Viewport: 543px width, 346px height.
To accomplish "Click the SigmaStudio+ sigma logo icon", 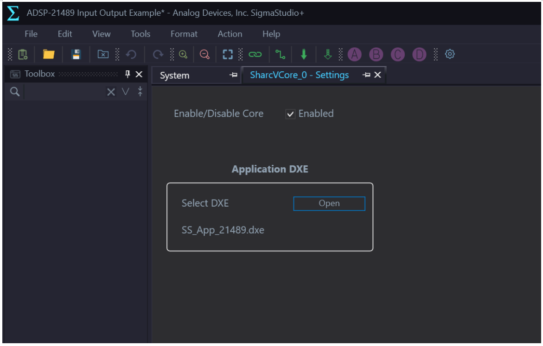I will click(13, 13).
